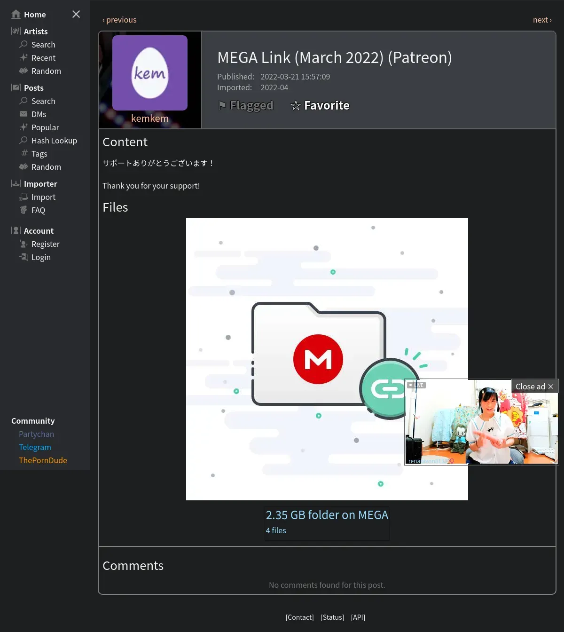Click the Posts section icon
Screen dimensions: 564x632
16,87
